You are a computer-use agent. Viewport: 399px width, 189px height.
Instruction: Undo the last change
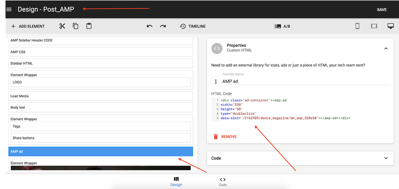tap(149, 26)
